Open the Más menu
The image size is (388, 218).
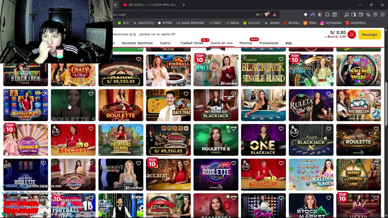289,43
